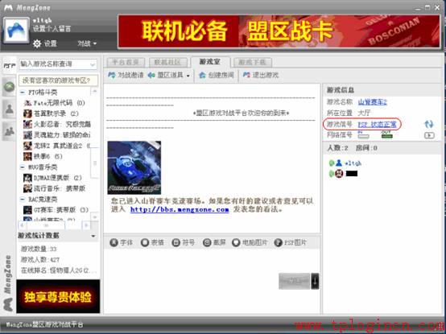The height and width of the screenshot is (334, 446).
Task: Click the Xbox icon in left sidebar
Action: pos(10,86)
